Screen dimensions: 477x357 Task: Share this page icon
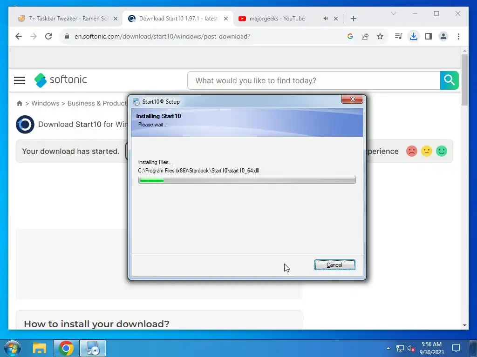[365, 36]
